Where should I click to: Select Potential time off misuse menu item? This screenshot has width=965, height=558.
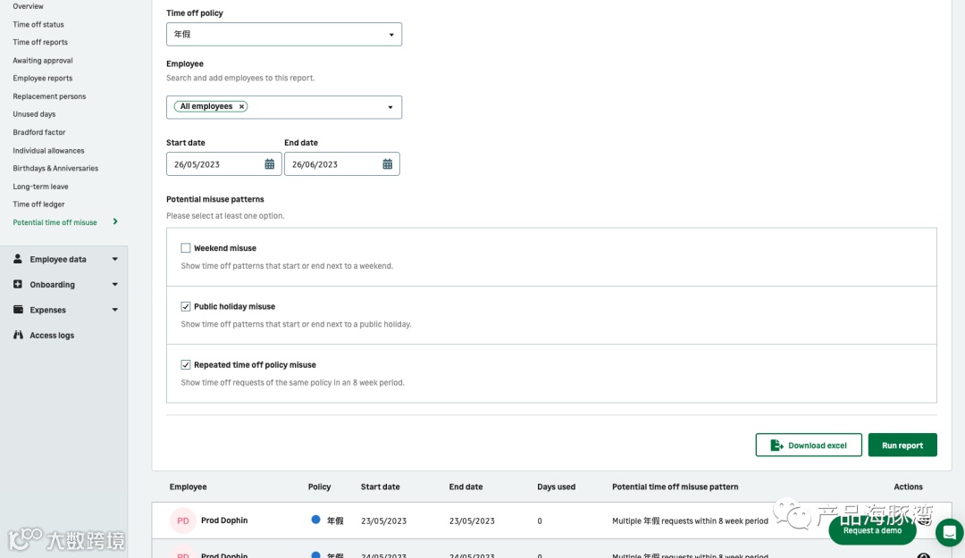[x=55, y=222]
